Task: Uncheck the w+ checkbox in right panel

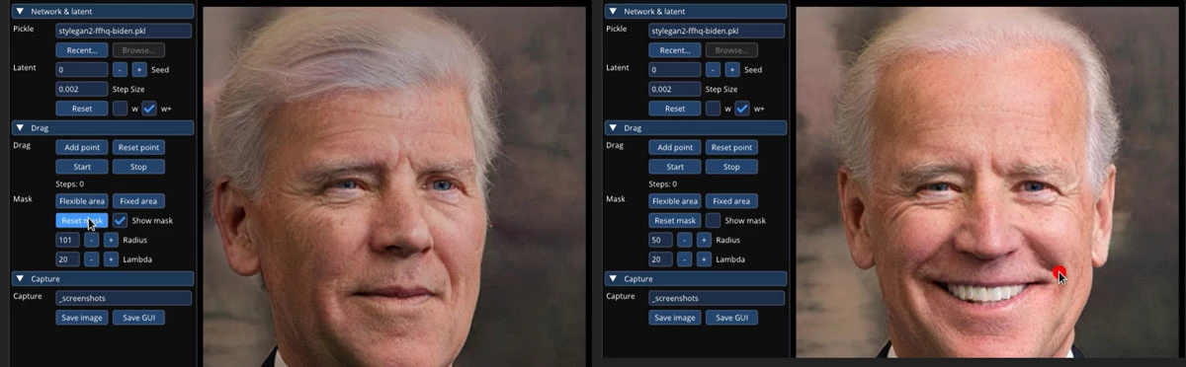Action: tap(742, 109)
